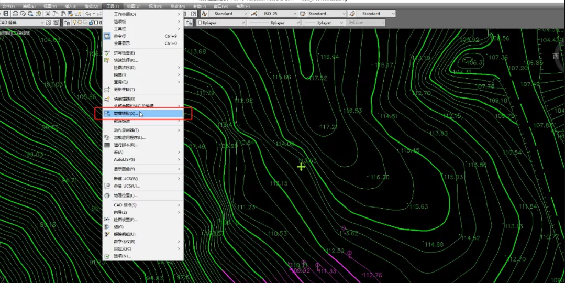Click the Help question mark icon
This screenshot has width=565, height=283.
pyautogui.click(x=194, y=14)
